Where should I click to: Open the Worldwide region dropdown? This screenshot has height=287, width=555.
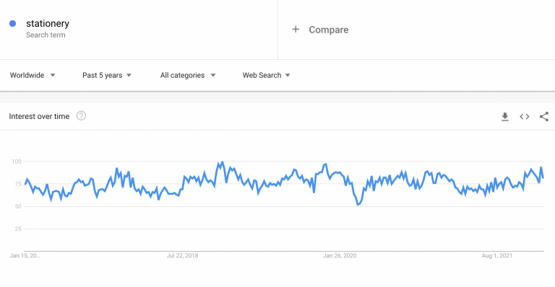click(33, 75)
